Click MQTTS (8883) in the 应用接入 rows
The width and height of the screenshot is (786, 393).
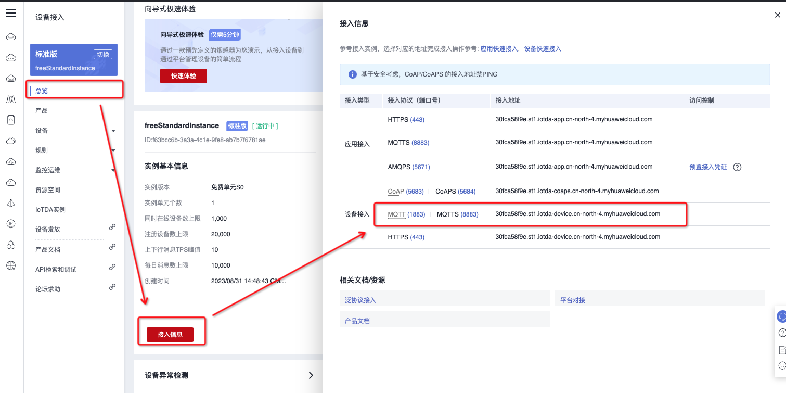tap(408, 143)
